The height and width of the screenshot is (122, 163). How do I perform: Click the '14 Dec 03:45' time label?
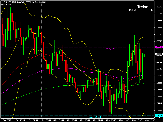point(71,120)
